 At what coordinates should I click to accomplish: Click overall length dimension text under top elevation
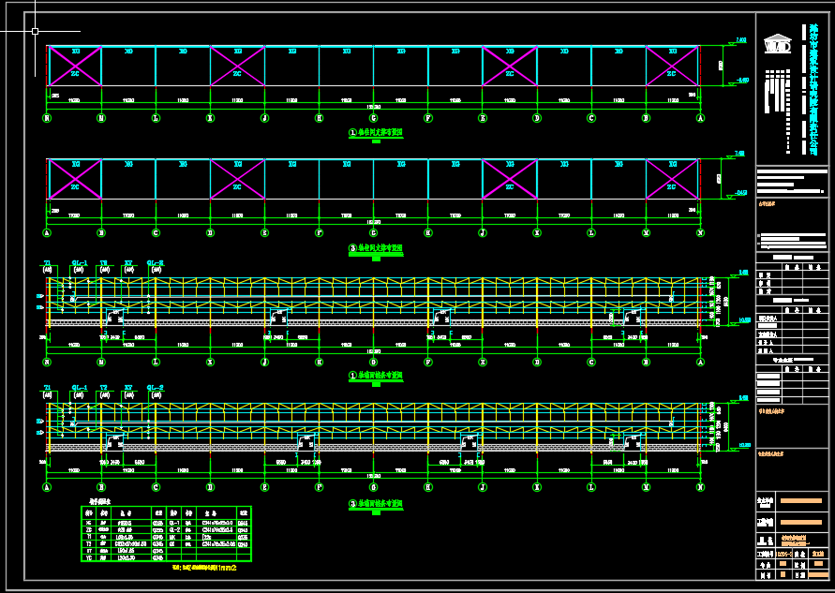(373, 106)
